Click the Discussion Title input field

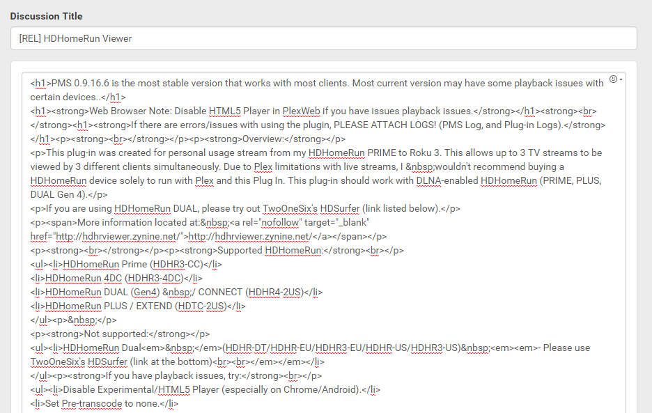(323, 38)
